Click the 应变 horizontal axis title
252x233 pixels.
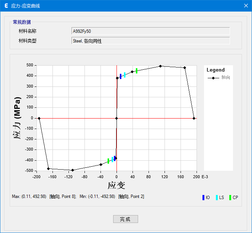click(117, 185)
